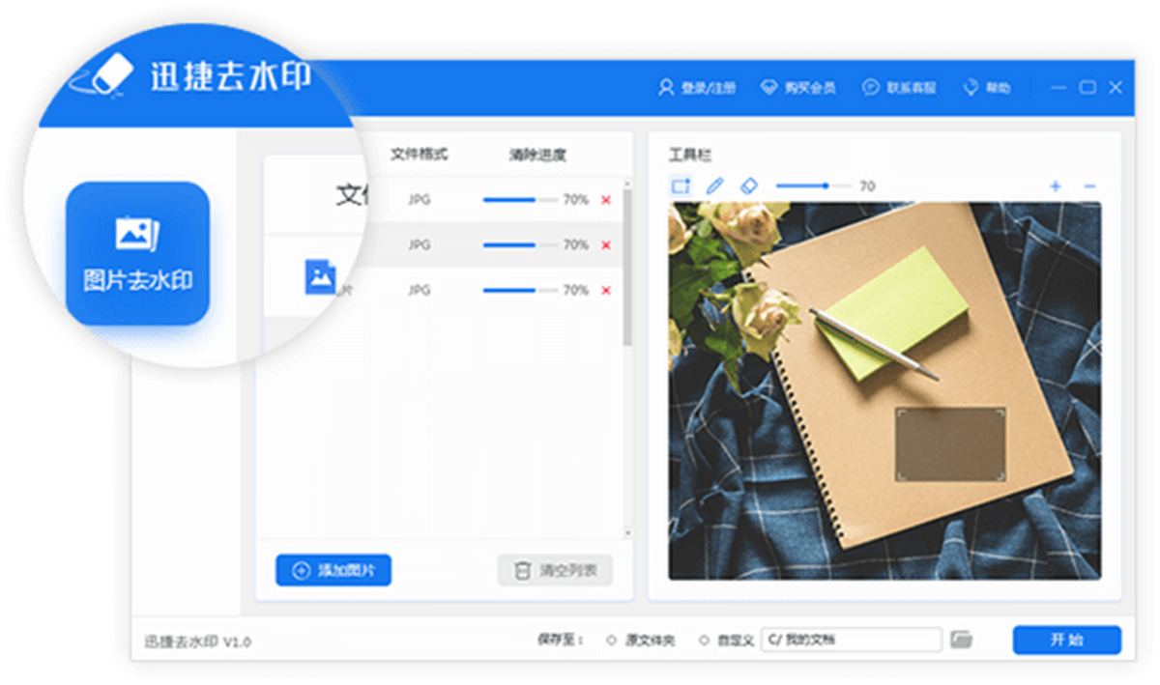Open the 帮助 help menu
The height and width of the screenshot is (685, 1160).
(987, 88)
